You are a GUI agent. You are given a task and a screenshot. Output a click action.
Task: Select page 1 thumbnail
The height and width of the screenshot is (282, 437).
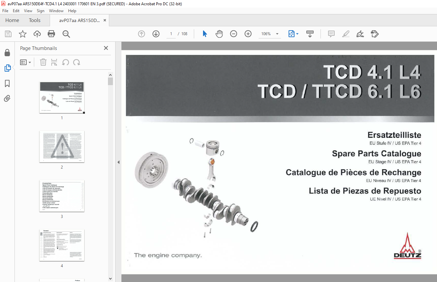[62, 98]
